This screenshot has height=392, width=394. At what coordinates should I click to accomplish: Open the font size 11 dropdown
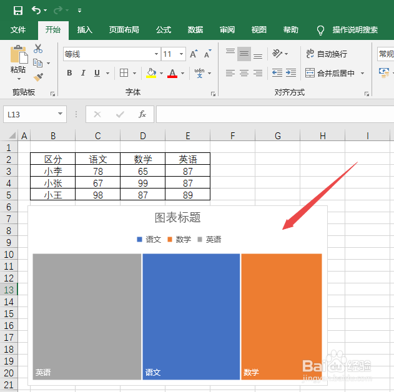tap(181, 54)
